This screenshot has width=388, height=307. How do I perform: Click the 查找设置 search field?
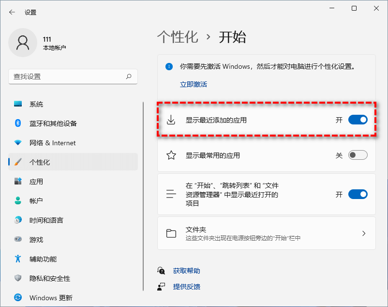tap(73, 77)
